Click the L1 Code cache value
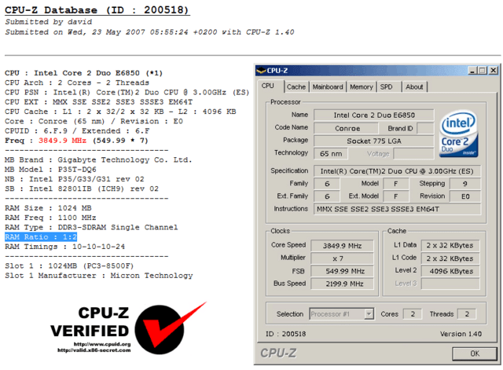The height and width of the screenshot is (370, 503). (x=450, y=258)
